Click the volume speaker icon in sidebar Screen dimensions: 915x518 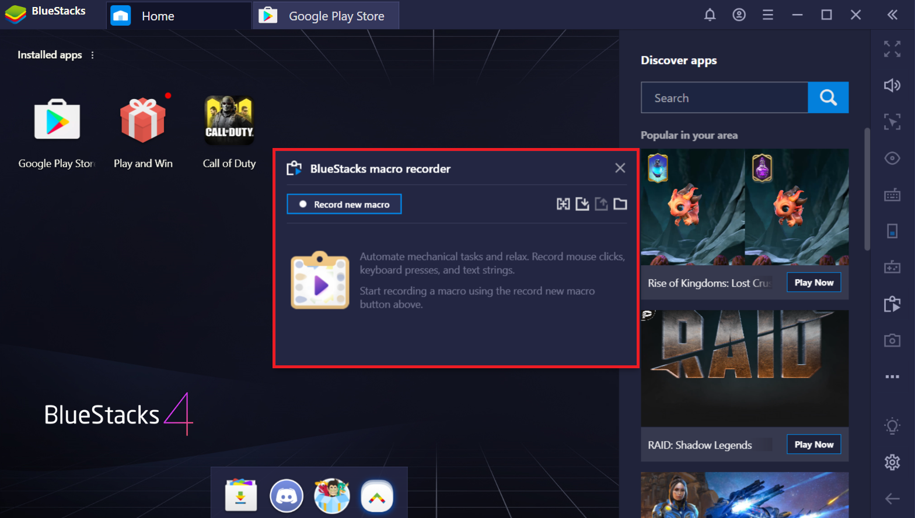(892, 86)
